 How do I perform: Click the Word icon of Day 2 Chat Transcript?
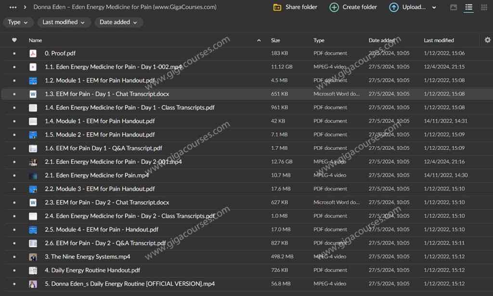33,202
